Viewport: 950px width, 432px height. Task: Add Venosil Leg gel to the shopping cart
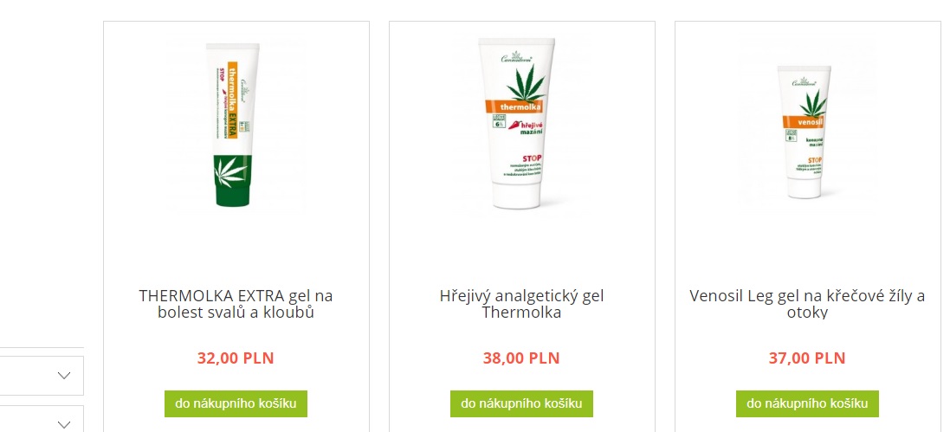(807, 403)
